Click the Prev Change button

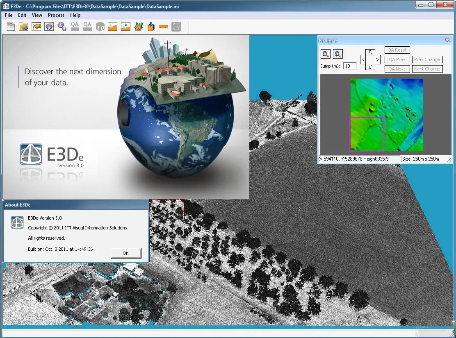[427, 59]
